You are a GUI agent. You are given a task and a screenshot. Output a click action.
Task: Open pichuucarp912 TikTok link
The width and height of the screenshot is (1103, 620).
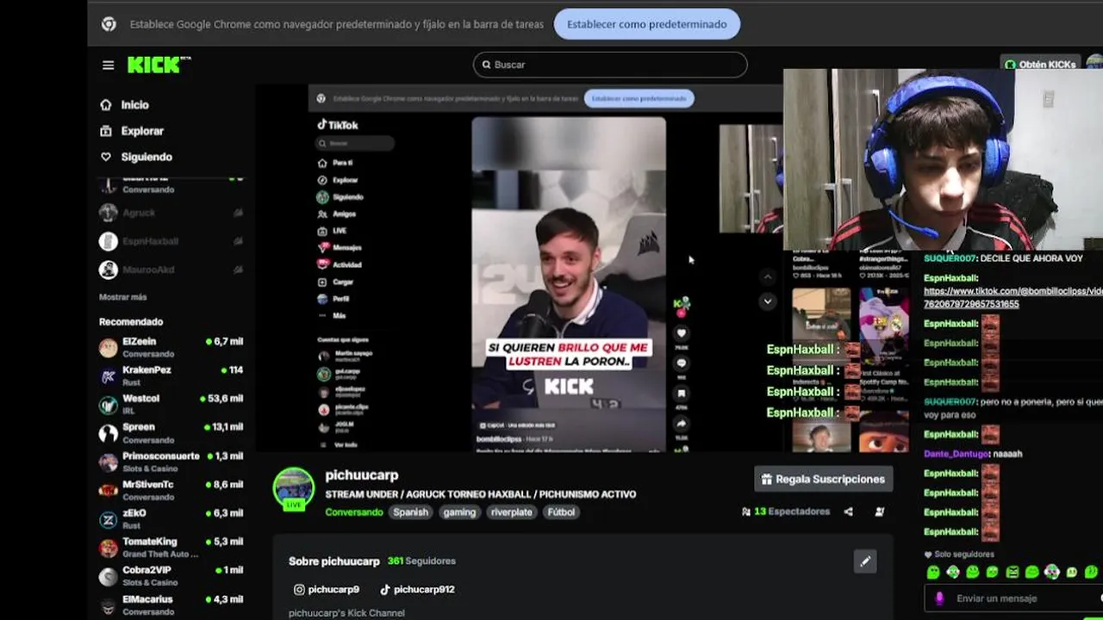[417, 589]
